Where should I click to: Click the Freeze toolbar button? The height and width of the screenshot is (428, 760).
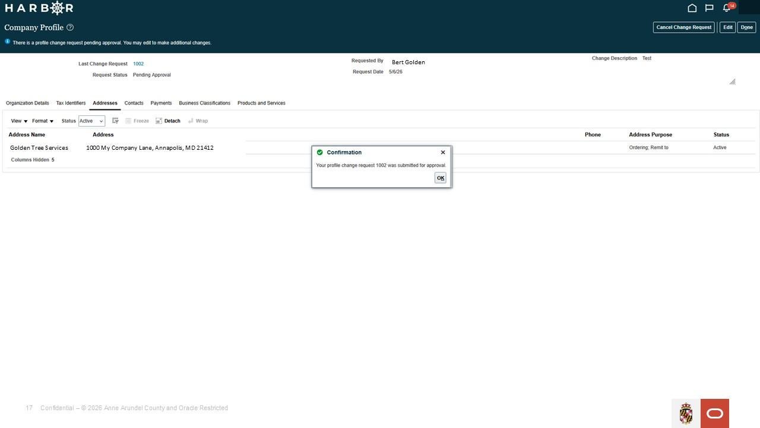(x=137, y=121)
